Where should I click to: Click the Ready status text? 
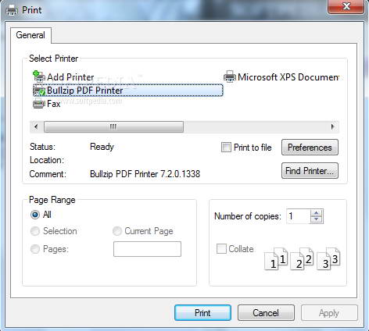pos(102,147)
